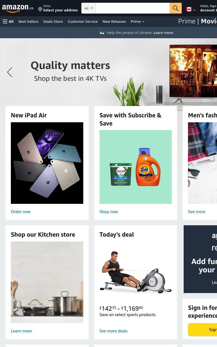This screenshot has width=217, height=347.
Task: Open New Releases in navigation bar
Action: pos(114,21)
